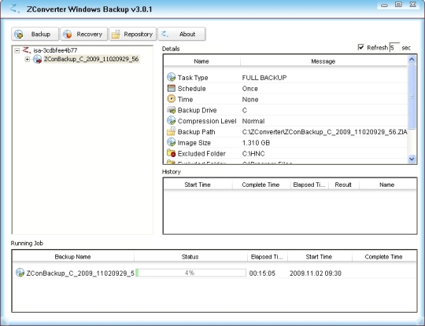Select the Compression Level value Normal

coord(253,121)
